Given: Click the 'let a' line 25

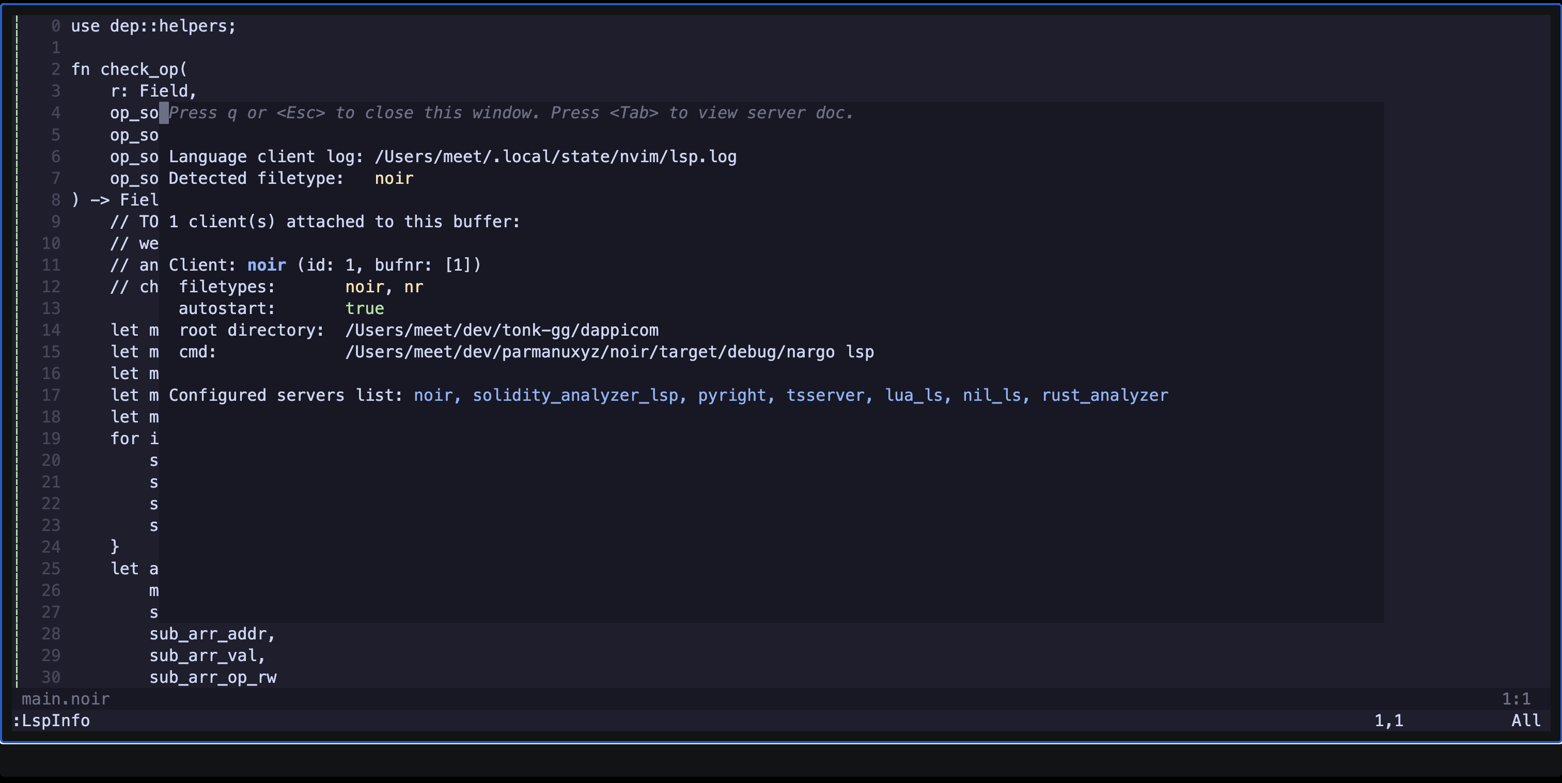Looking at the screenshot, I should click(x=134, y=569).
